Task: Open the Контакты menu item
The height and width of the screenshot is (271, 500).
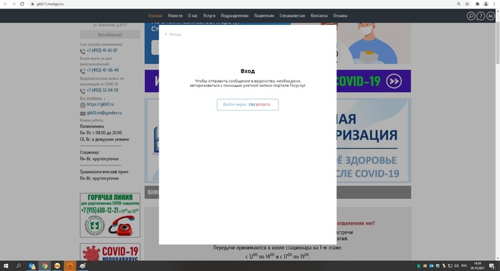Action: click(319, 16)
